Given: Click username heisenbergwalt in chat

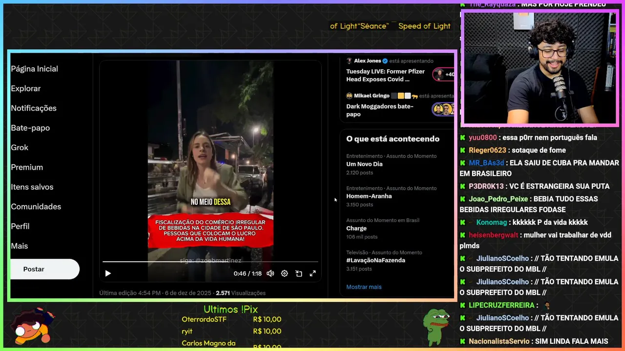Looking at the screenshot, I should 494,235.
